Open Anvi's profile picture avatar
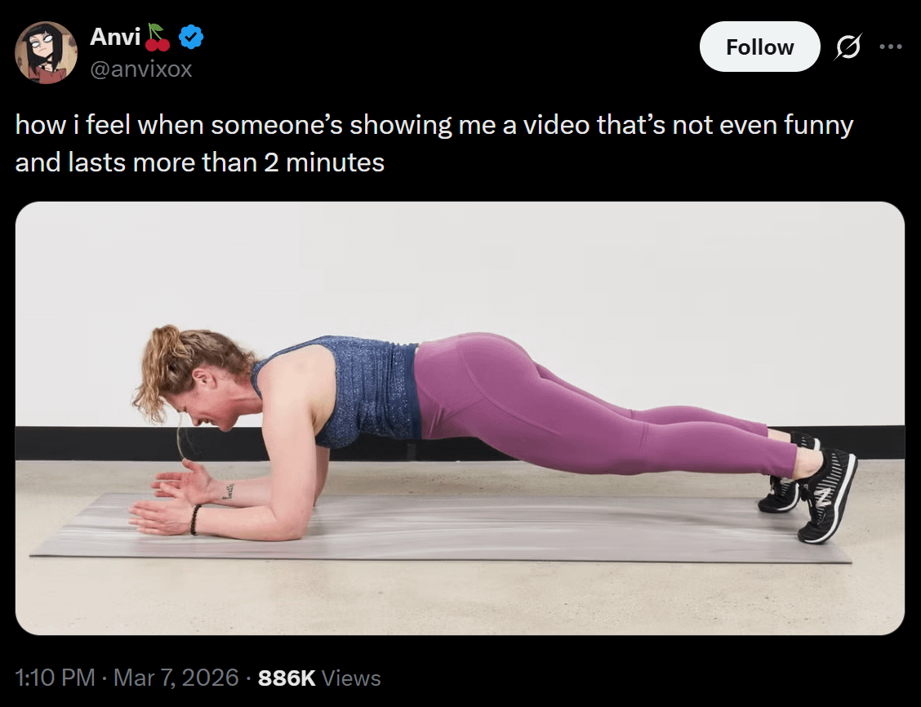This screenshot has height=707, width=921. 46,52
